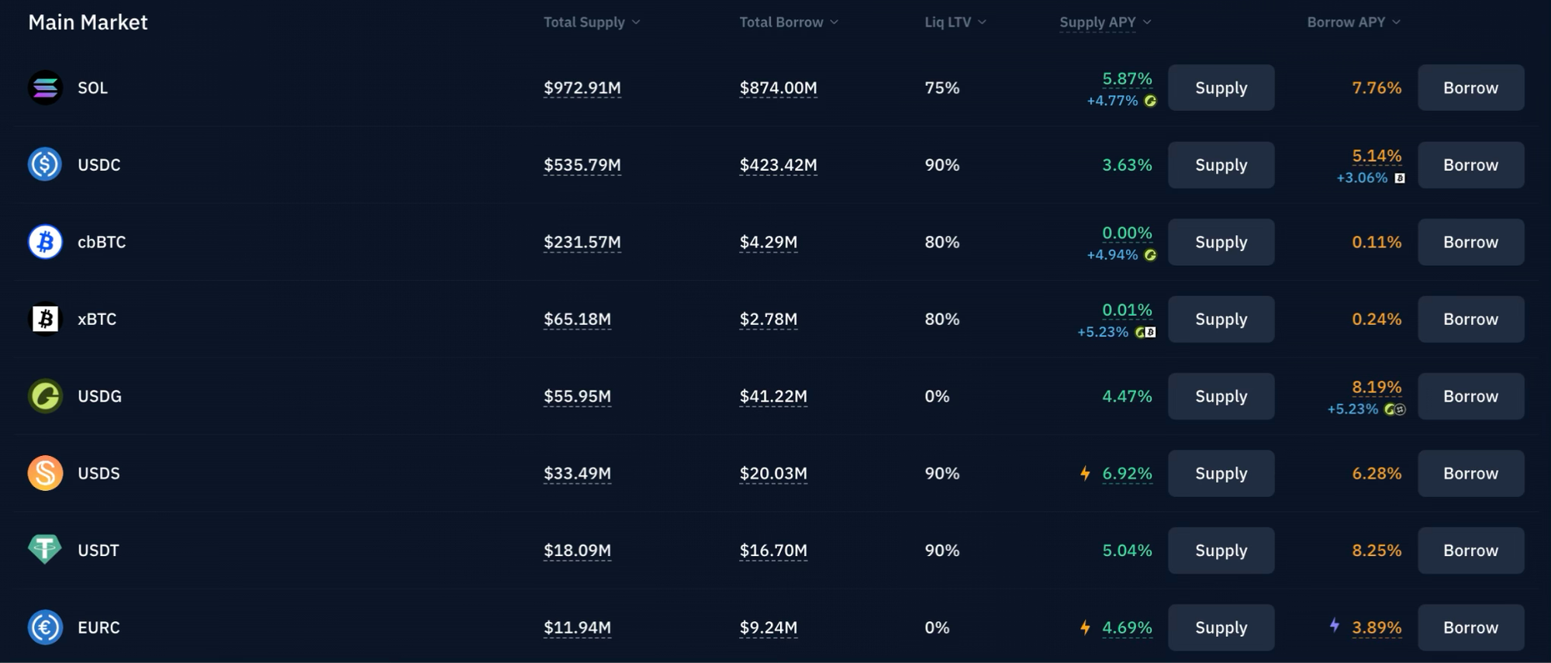This screenshot has height=663, width=1551.
Task: Click the USDT tether icon
Action: click(45, 550)
